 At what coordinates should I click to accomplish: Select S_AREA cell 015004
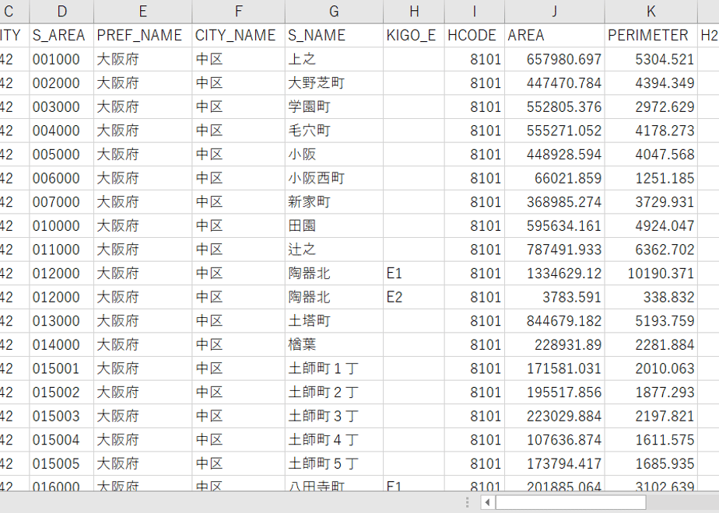click(61, 440)
